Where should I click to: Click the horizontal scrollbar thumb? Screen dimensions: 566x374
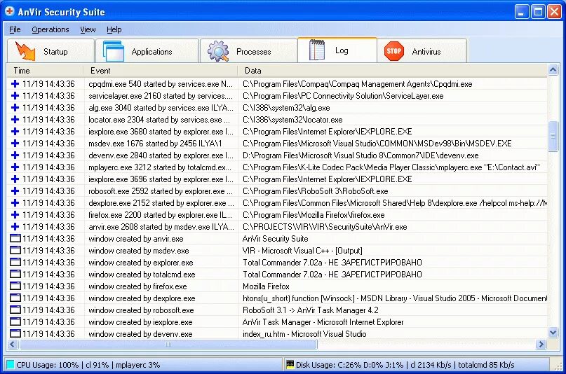click(x=168, y=344)
